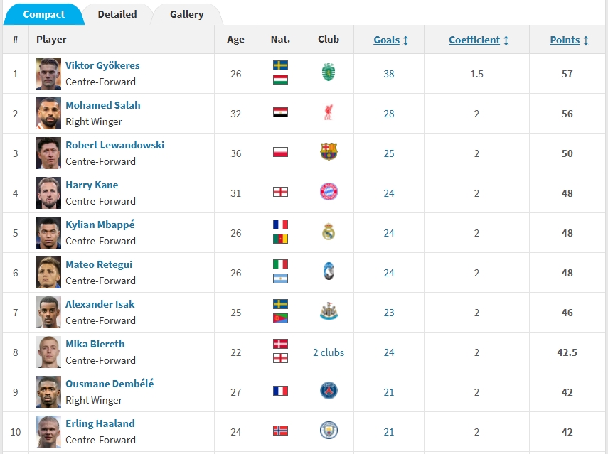Select the Paris Saint-Germain club logo

click(329, 391)
